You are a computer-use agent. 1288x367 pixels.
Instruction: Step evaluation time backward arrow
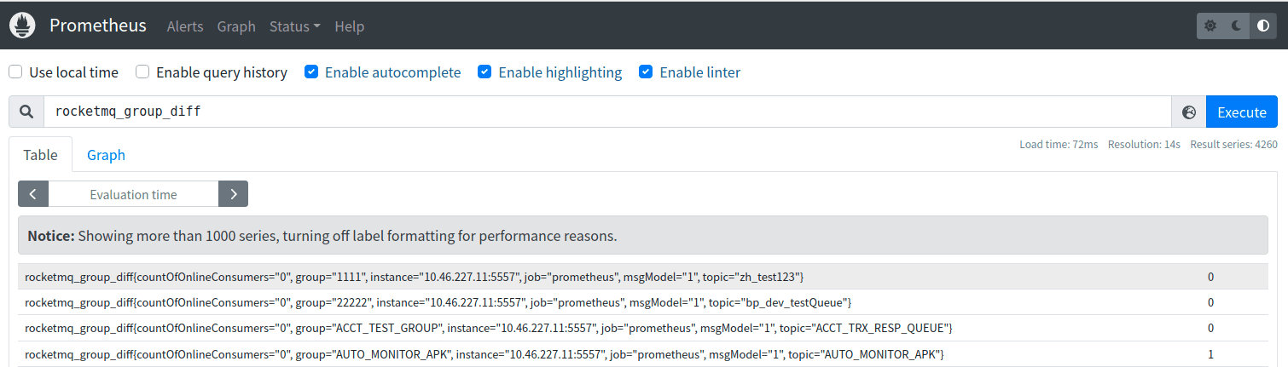click(32, 194)
